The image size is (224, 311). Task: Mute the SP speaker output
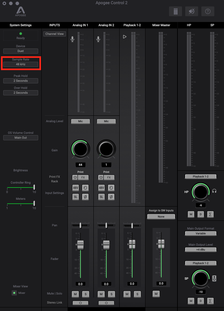[191, 301]
